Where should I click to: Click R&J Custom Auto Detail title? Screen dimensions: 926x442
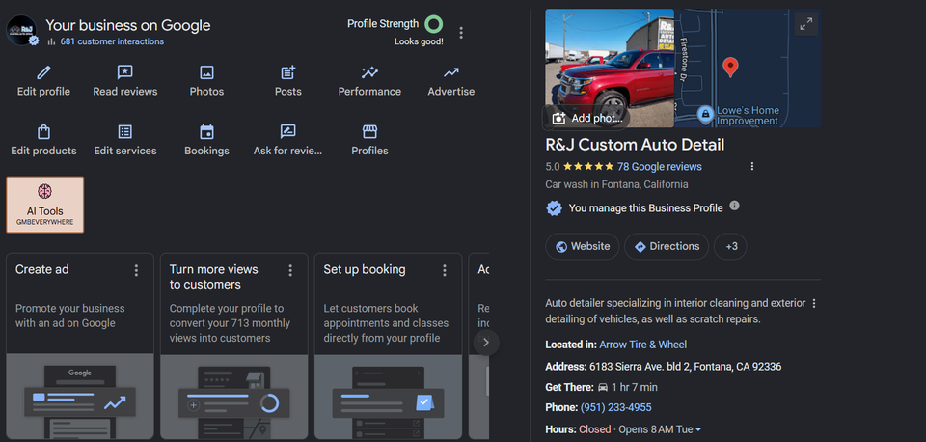[x=635, y=145]
